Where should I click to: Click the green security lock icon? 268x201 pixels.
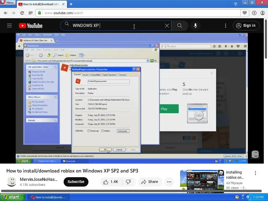pos(40,13)
